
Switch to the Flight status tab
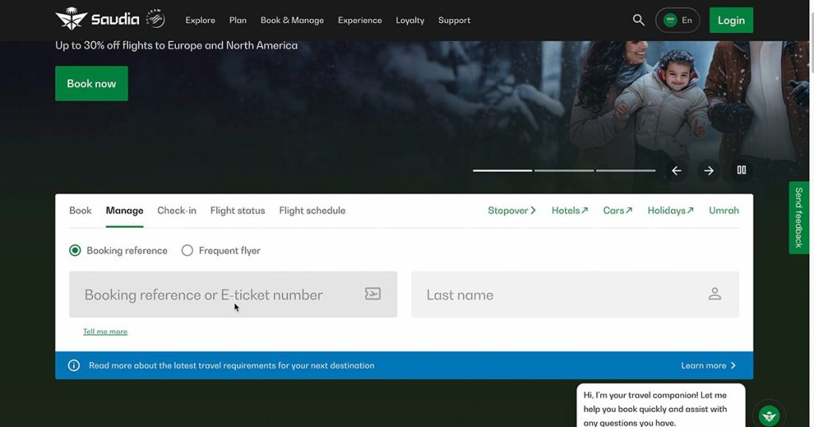point(237,210)
